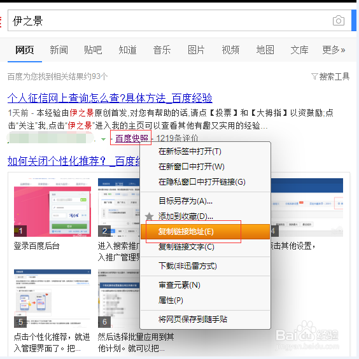
Task: Click the 登录百度后台 caption text
Action: tap(37, 246)
